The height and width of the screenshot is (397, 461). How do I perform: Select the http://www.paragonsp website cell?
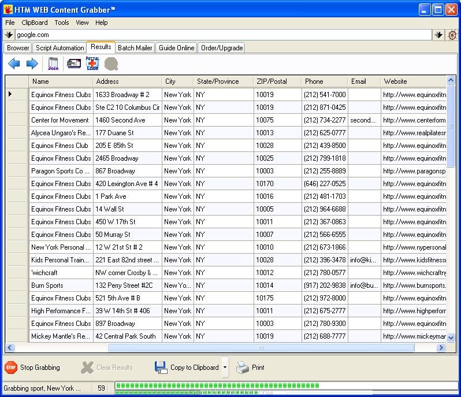coord(414,171)
